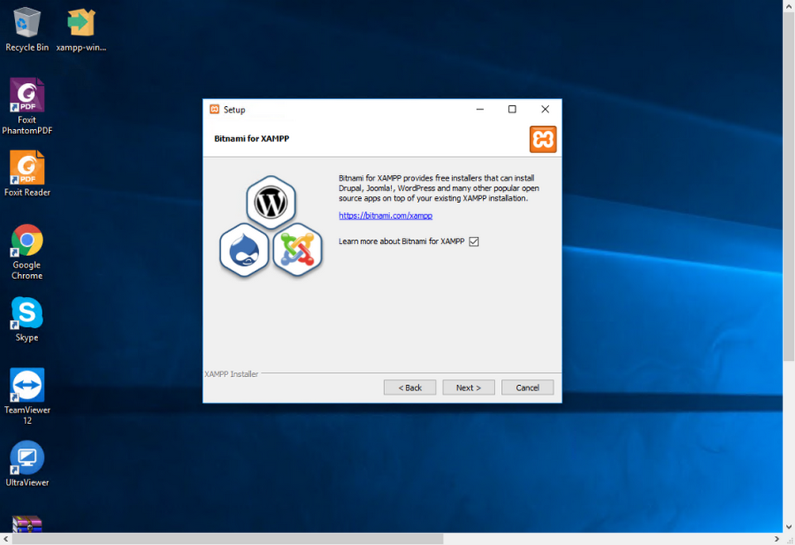Select the TeamViewer 12 desktop icon

(x=26, y=397)
